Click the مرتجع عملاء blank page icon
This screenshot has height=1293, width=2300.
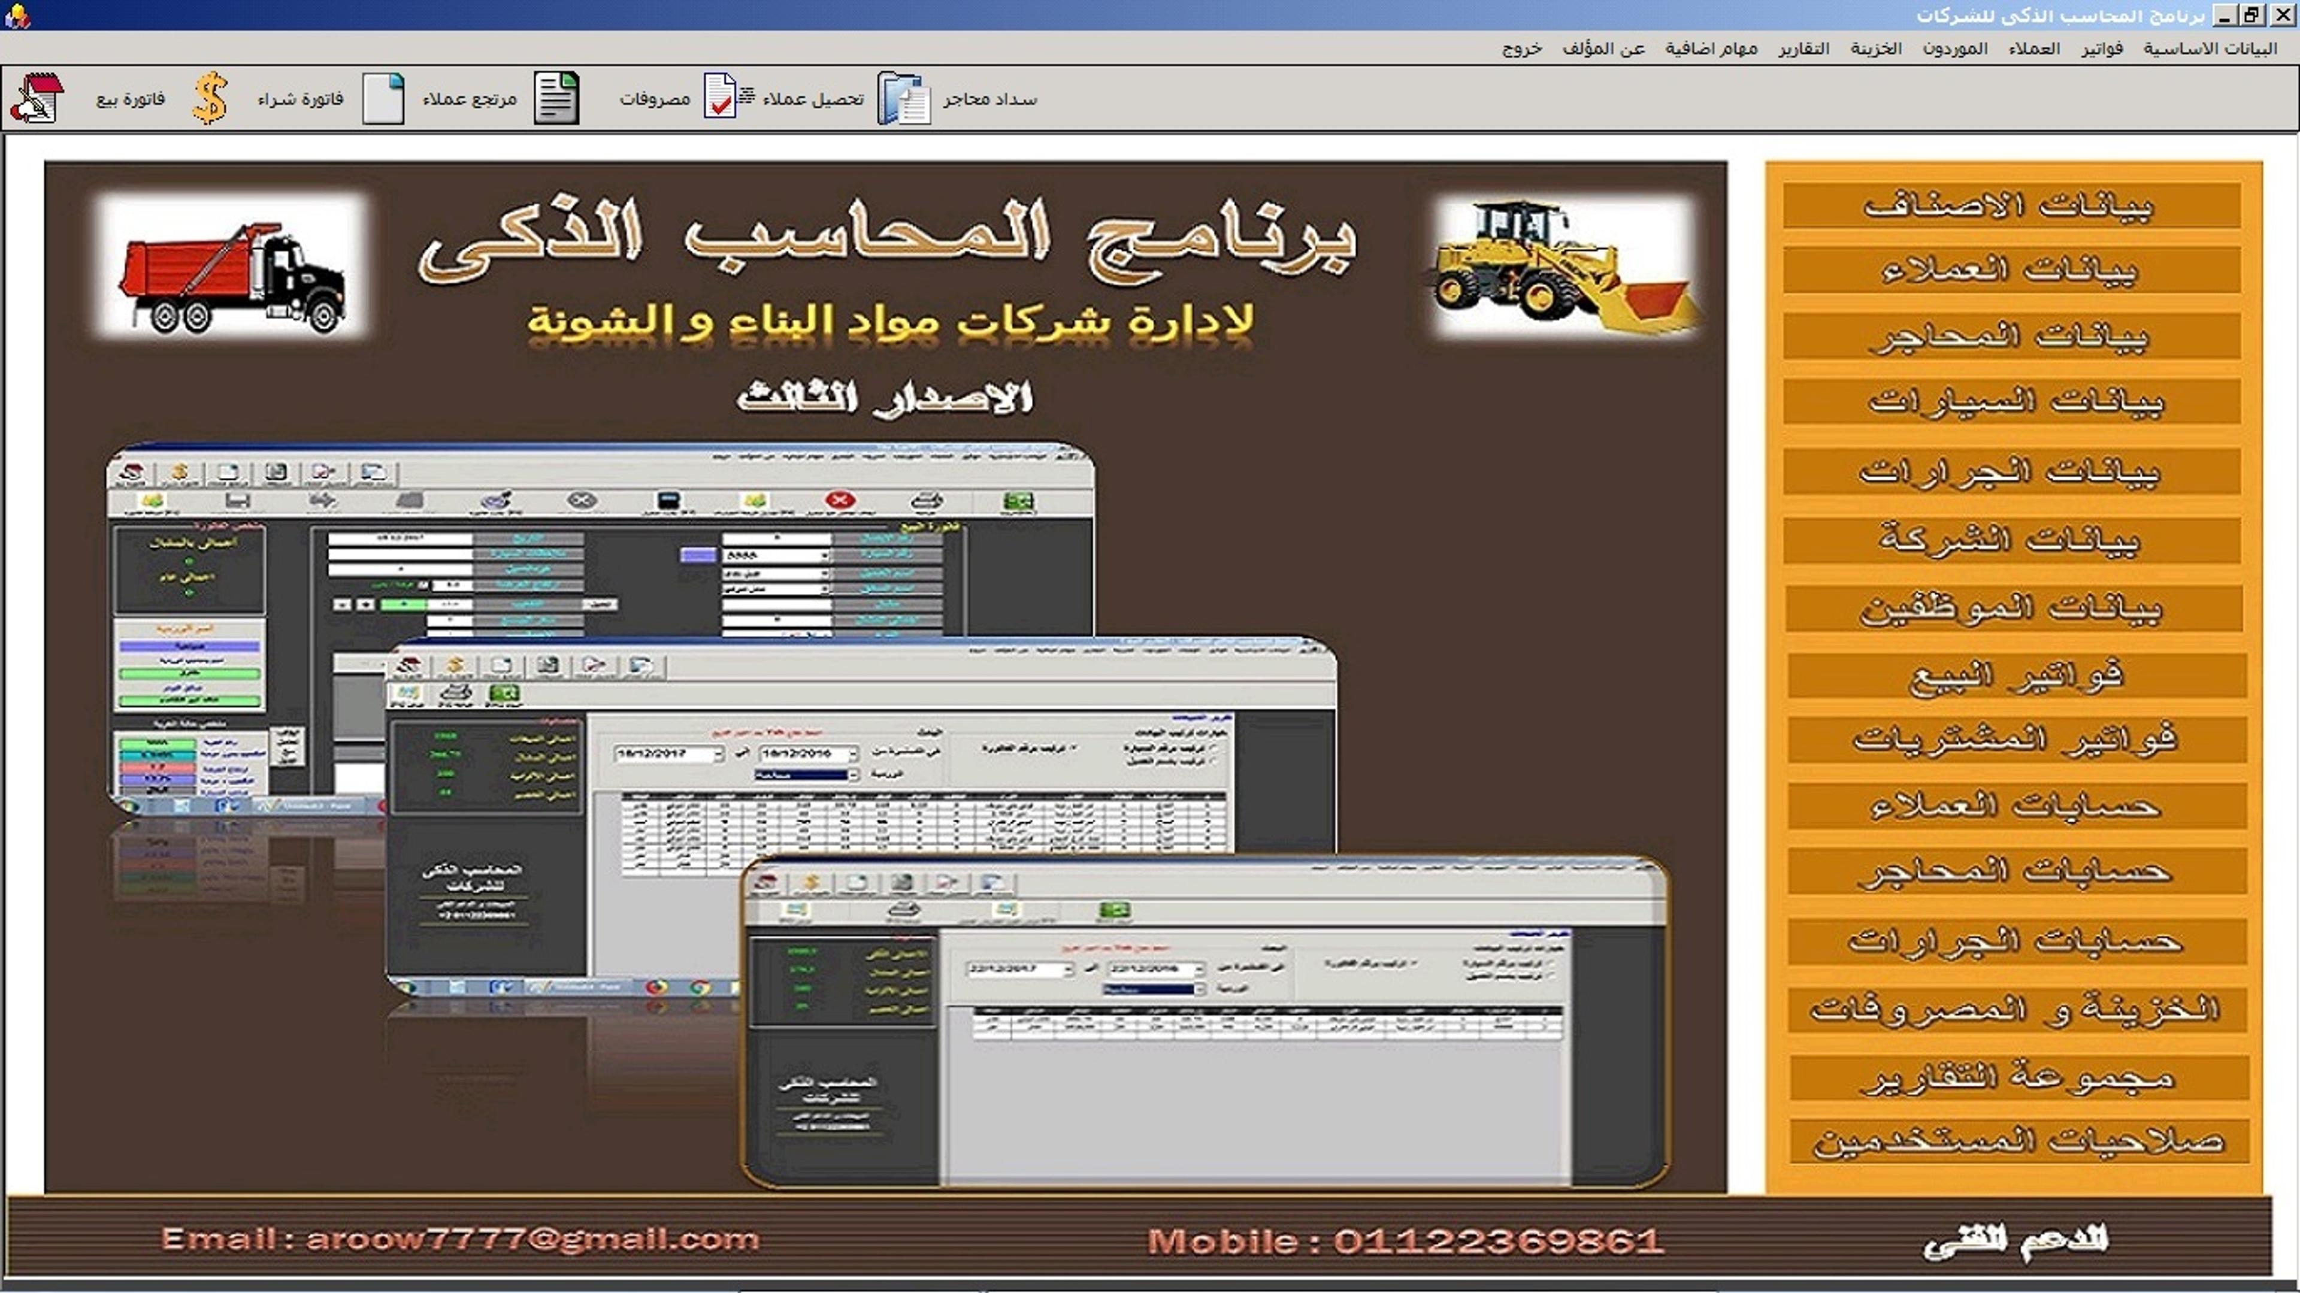pyautogui.click(x=384, y=98)
